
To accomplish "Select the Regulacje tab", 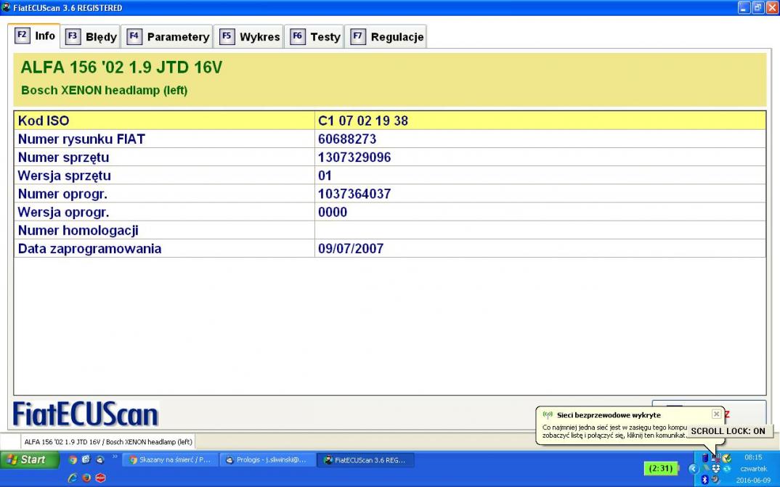I will click(x=386, y=37).
